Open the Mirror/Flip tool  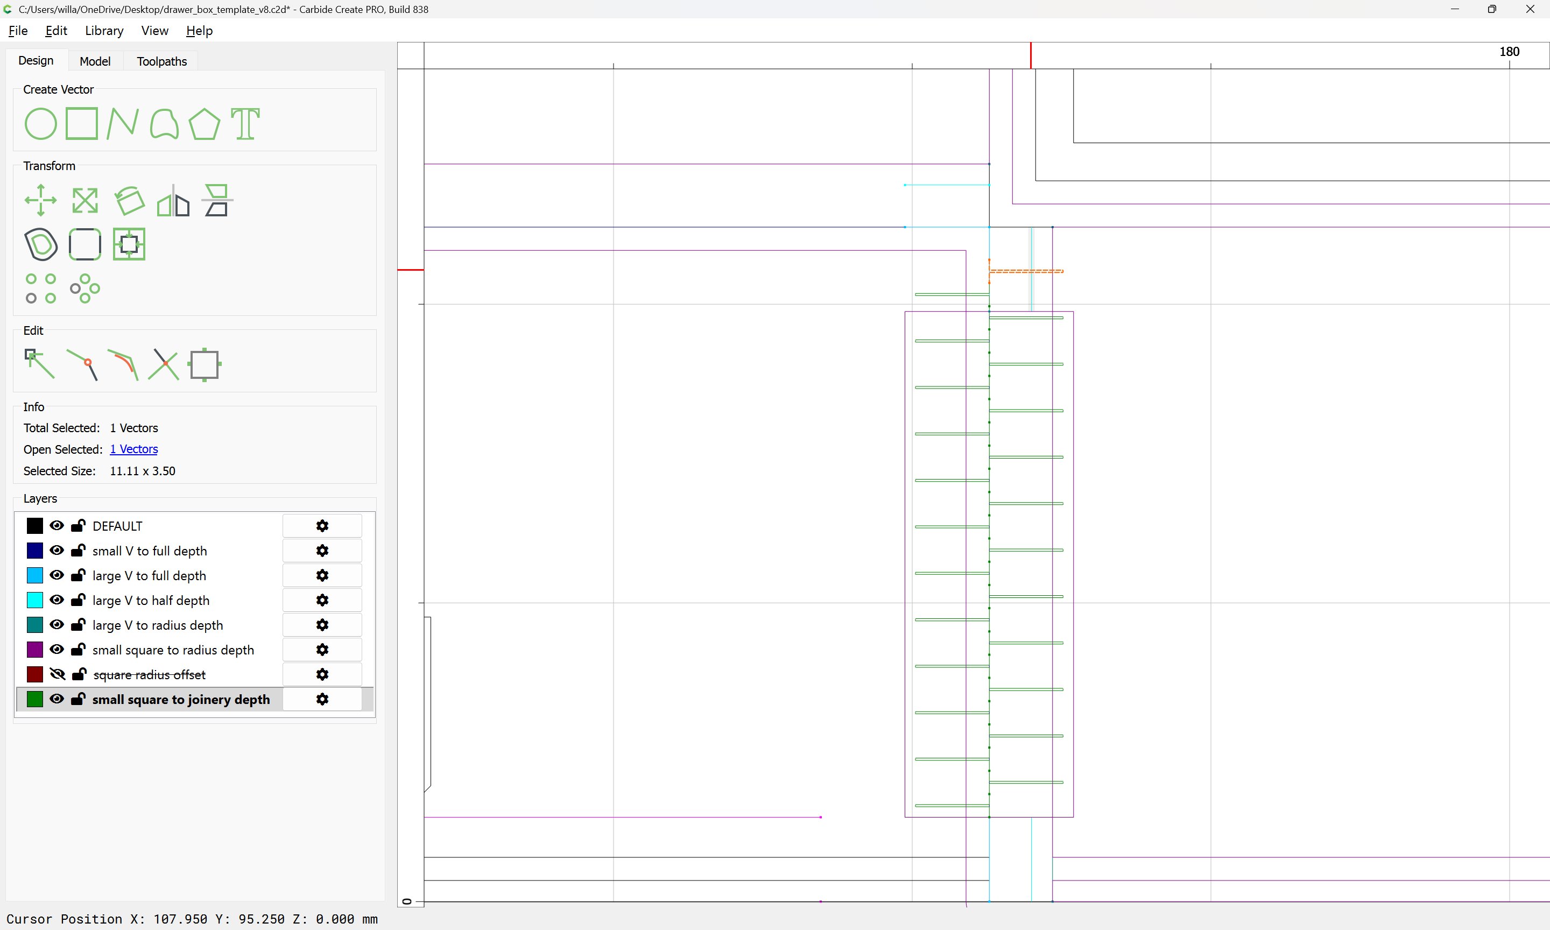click(x=173, y=201)
